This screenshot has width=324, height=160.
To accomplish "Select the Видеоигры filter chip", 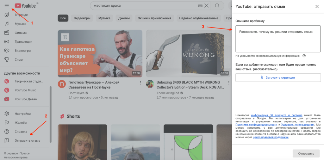I will tap(82, 18).
